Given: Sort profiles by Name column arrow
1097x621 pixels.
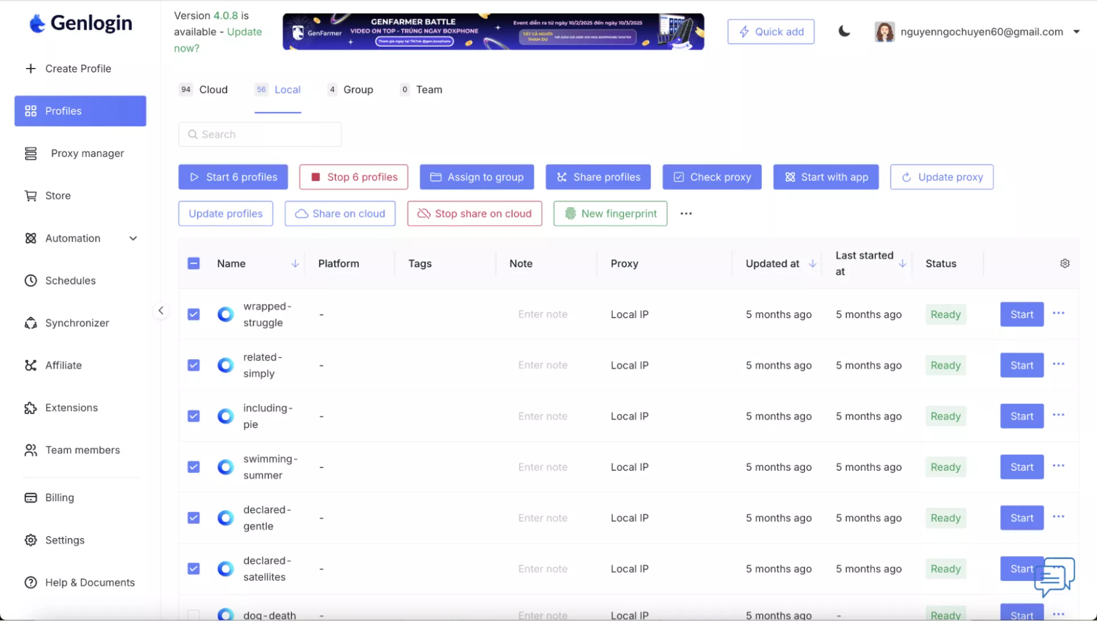Looking at the screenshot, I should click(x=295, y=263).
